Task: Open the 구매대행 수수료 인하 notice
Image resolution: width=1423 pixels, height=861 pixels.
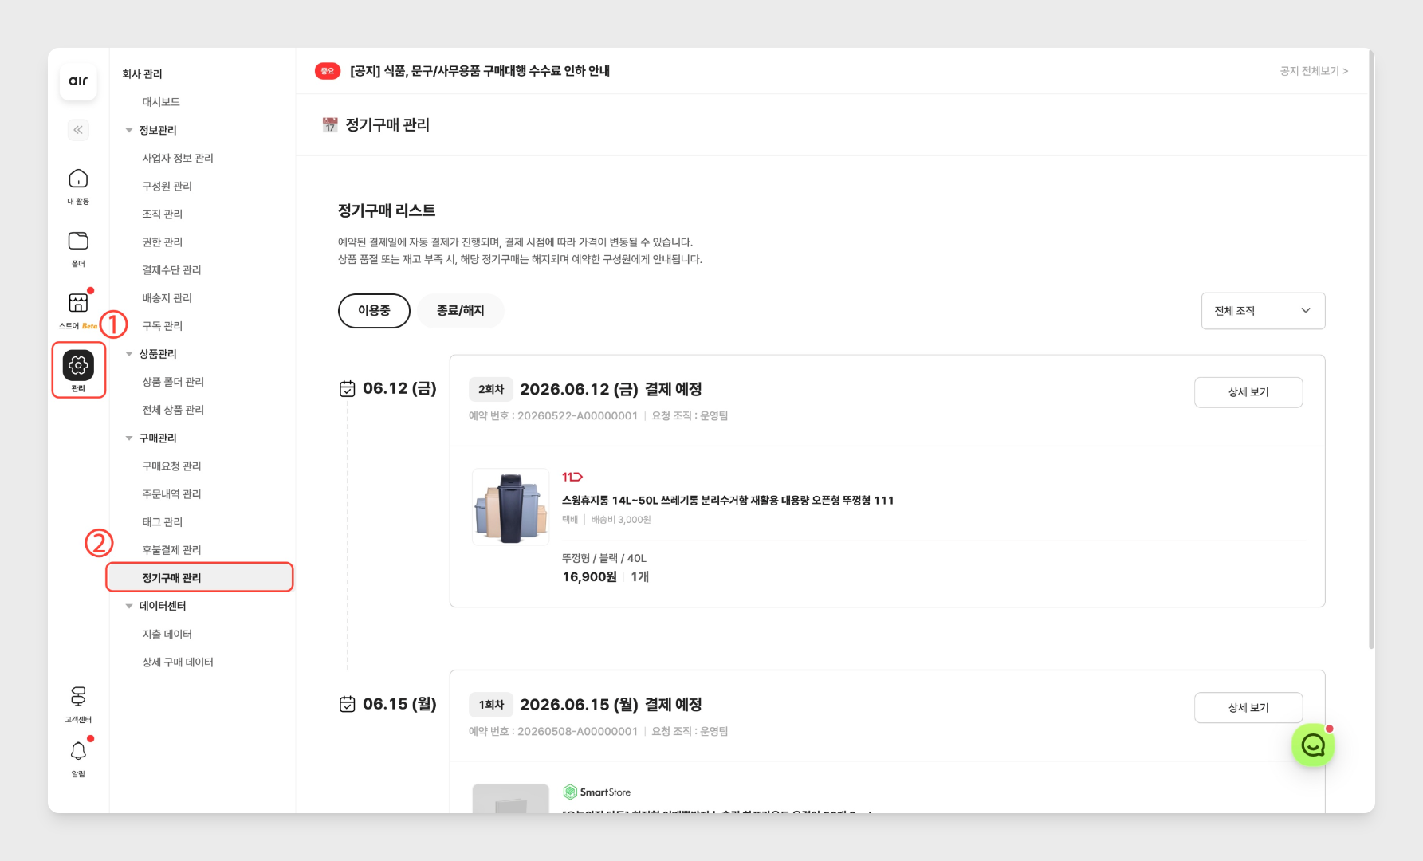Action: [480, 71]
